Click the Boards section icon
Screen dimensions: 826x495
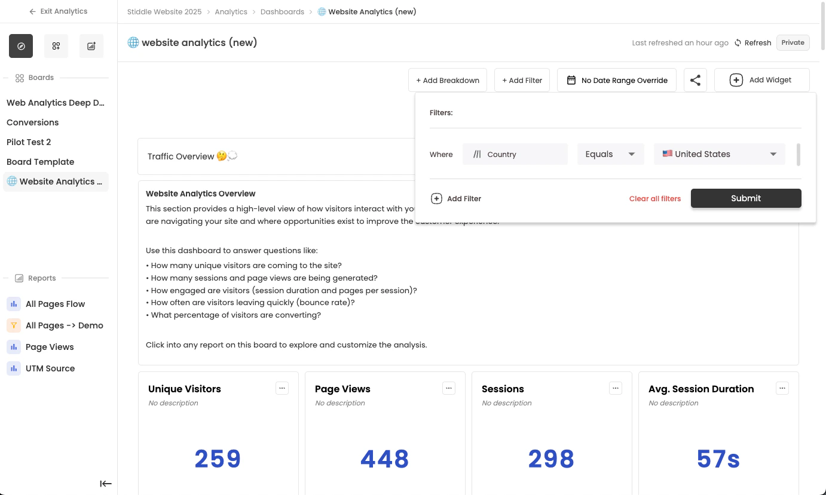[x=20, y=78]
